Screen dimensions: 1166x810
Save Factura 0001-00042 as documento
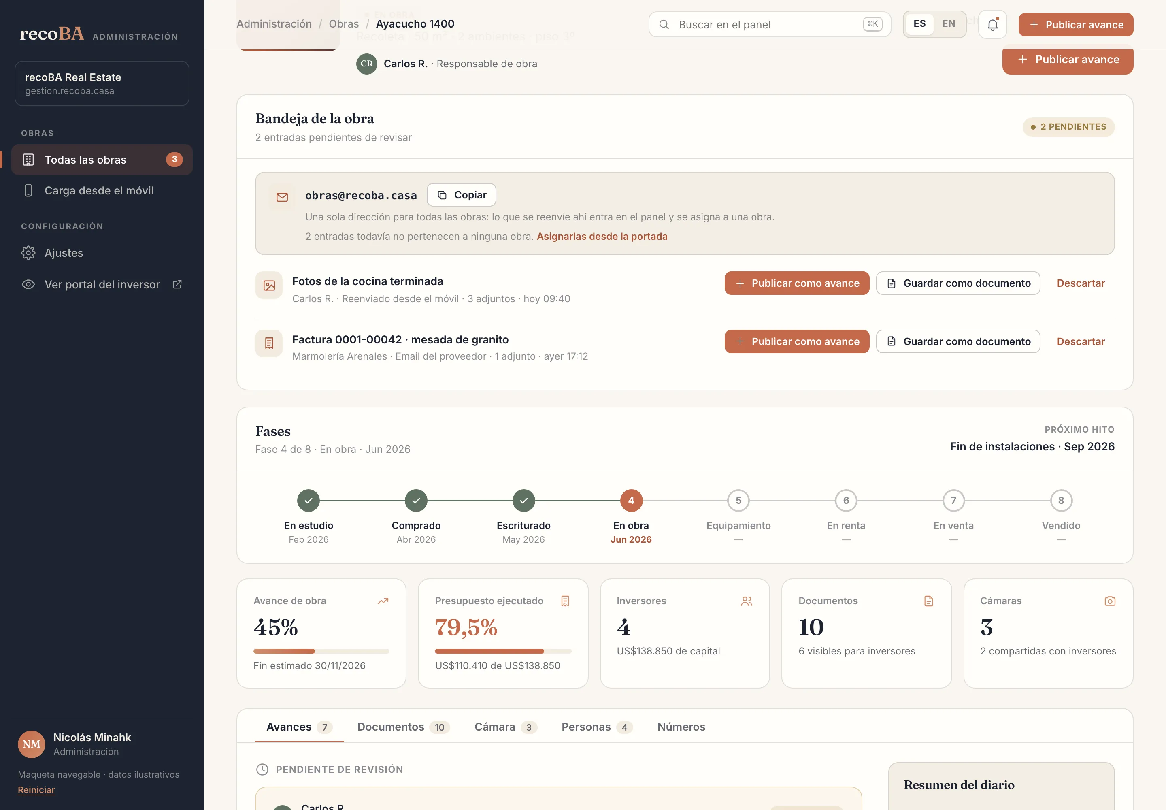958,341
